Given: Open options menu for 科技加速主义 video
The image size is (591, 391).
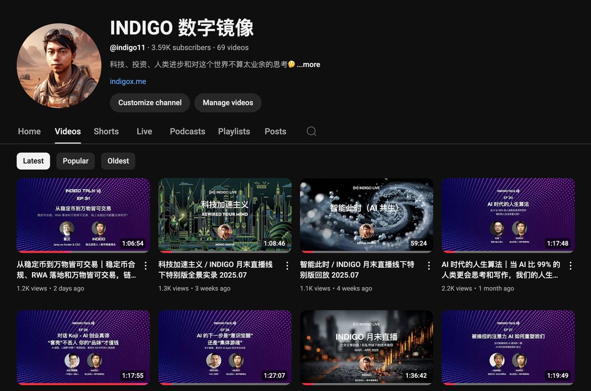Looking at the screenshot, I should click(287, 266).
